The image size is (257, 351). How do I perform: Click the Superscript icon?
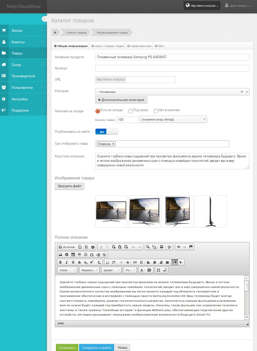click(x=92, y=262)
